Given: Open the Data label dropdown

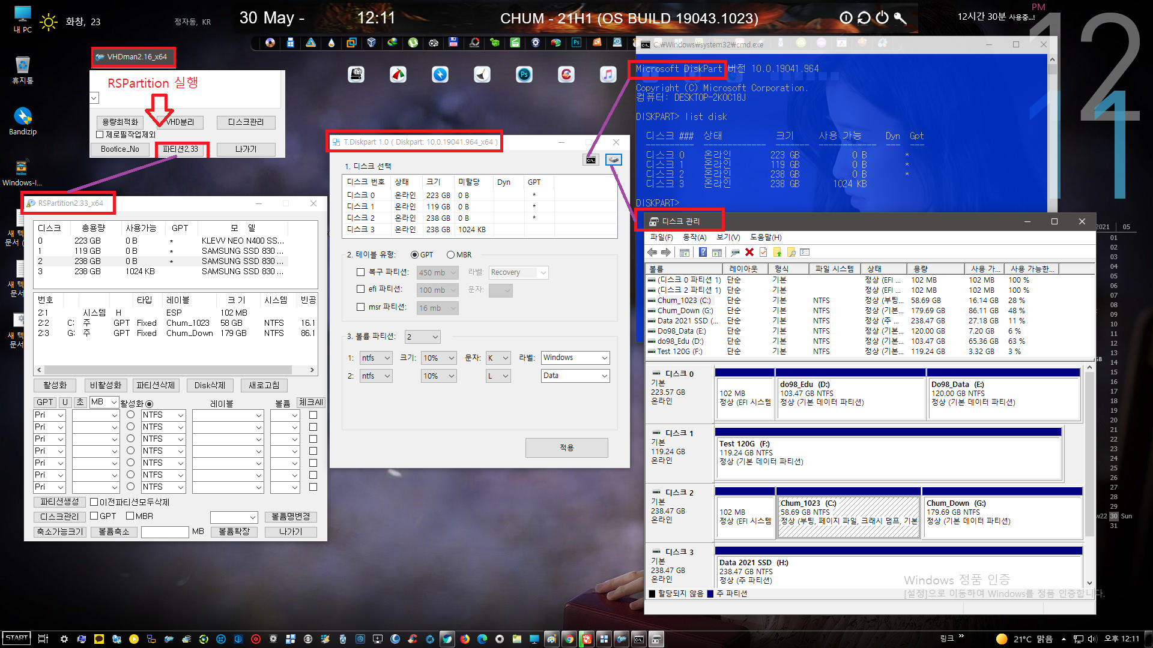Looking at the screenshot, I should (575, 376).
